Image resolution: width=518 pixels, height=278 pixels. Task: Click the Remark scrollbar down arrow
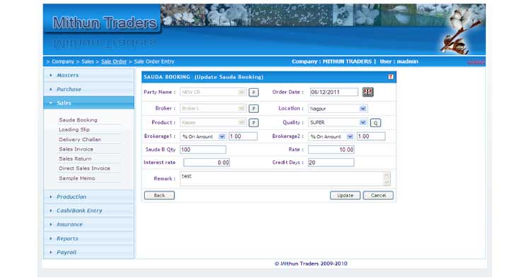pos(386,183)
